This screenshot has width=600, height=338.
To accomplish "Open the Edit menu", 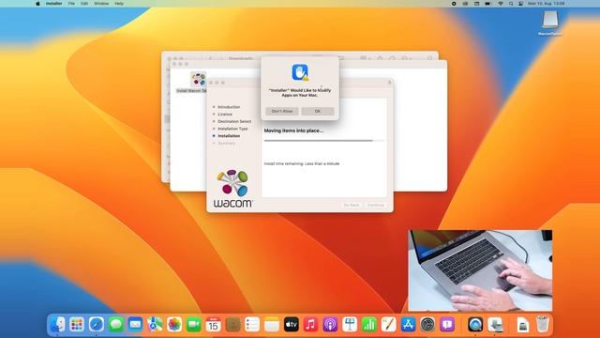I will click(84, 4).
